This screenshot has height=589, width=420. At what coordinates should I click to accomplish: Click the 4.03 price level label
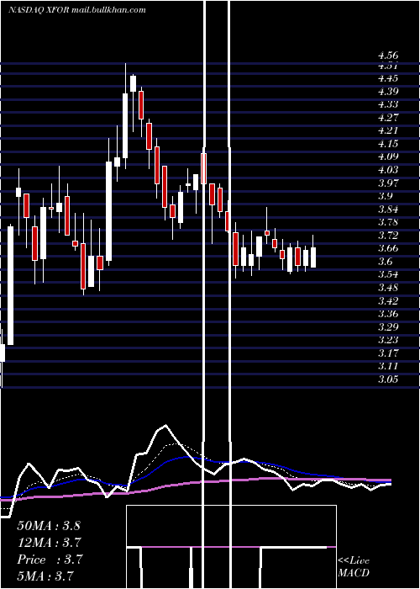pyautogui.click(x=388, y=170)
